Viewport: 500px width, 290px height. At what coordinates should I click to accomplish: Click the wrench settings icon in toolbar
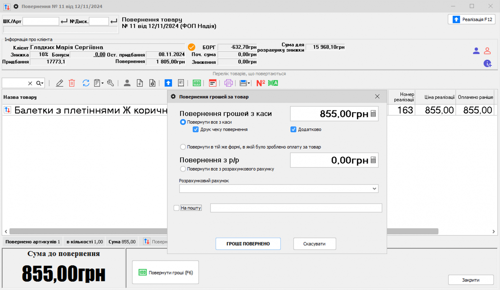(x=110, y=83)
